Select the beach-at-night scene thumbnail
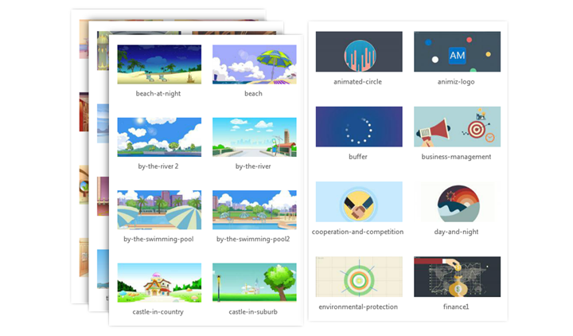573x336 pixels. (159, 64)
